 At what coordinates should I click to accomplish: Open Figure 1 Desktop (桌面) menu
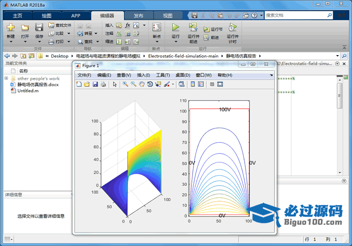tap(183, 75)
